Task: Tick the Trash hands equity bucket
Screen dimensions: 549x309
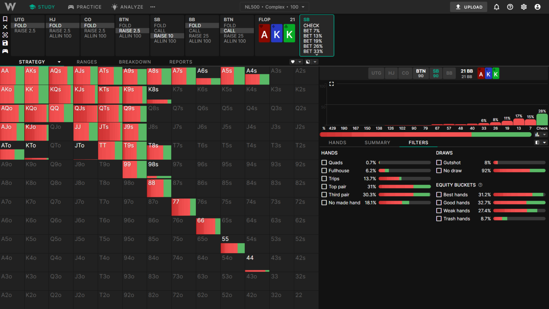Action: (x=439, y=219)
